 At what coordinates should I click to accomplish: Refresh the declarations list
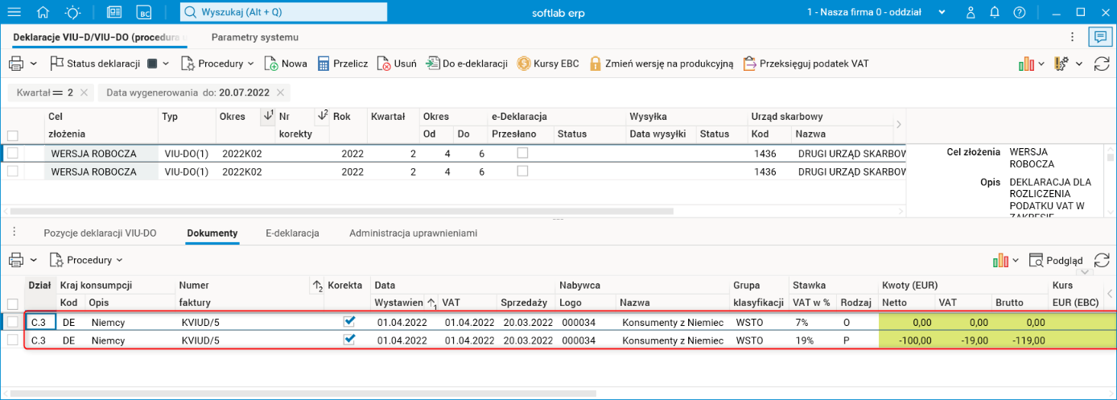[1102, 64]
